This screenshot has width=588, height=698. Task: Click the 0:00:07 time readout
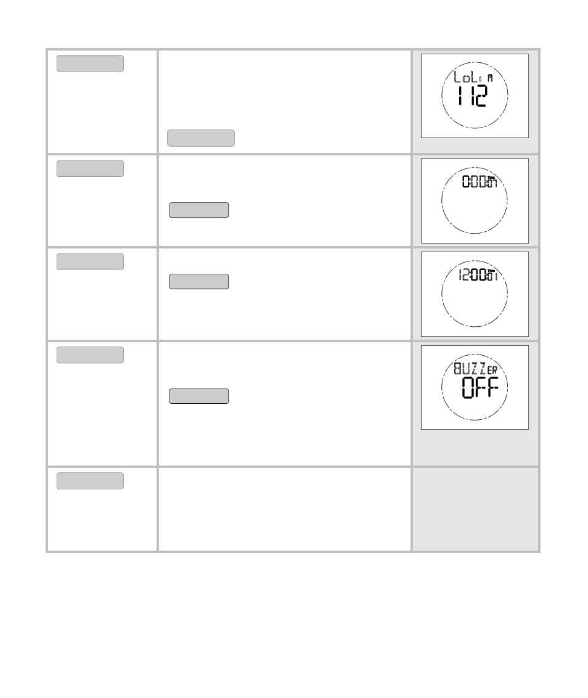[480, 182]
